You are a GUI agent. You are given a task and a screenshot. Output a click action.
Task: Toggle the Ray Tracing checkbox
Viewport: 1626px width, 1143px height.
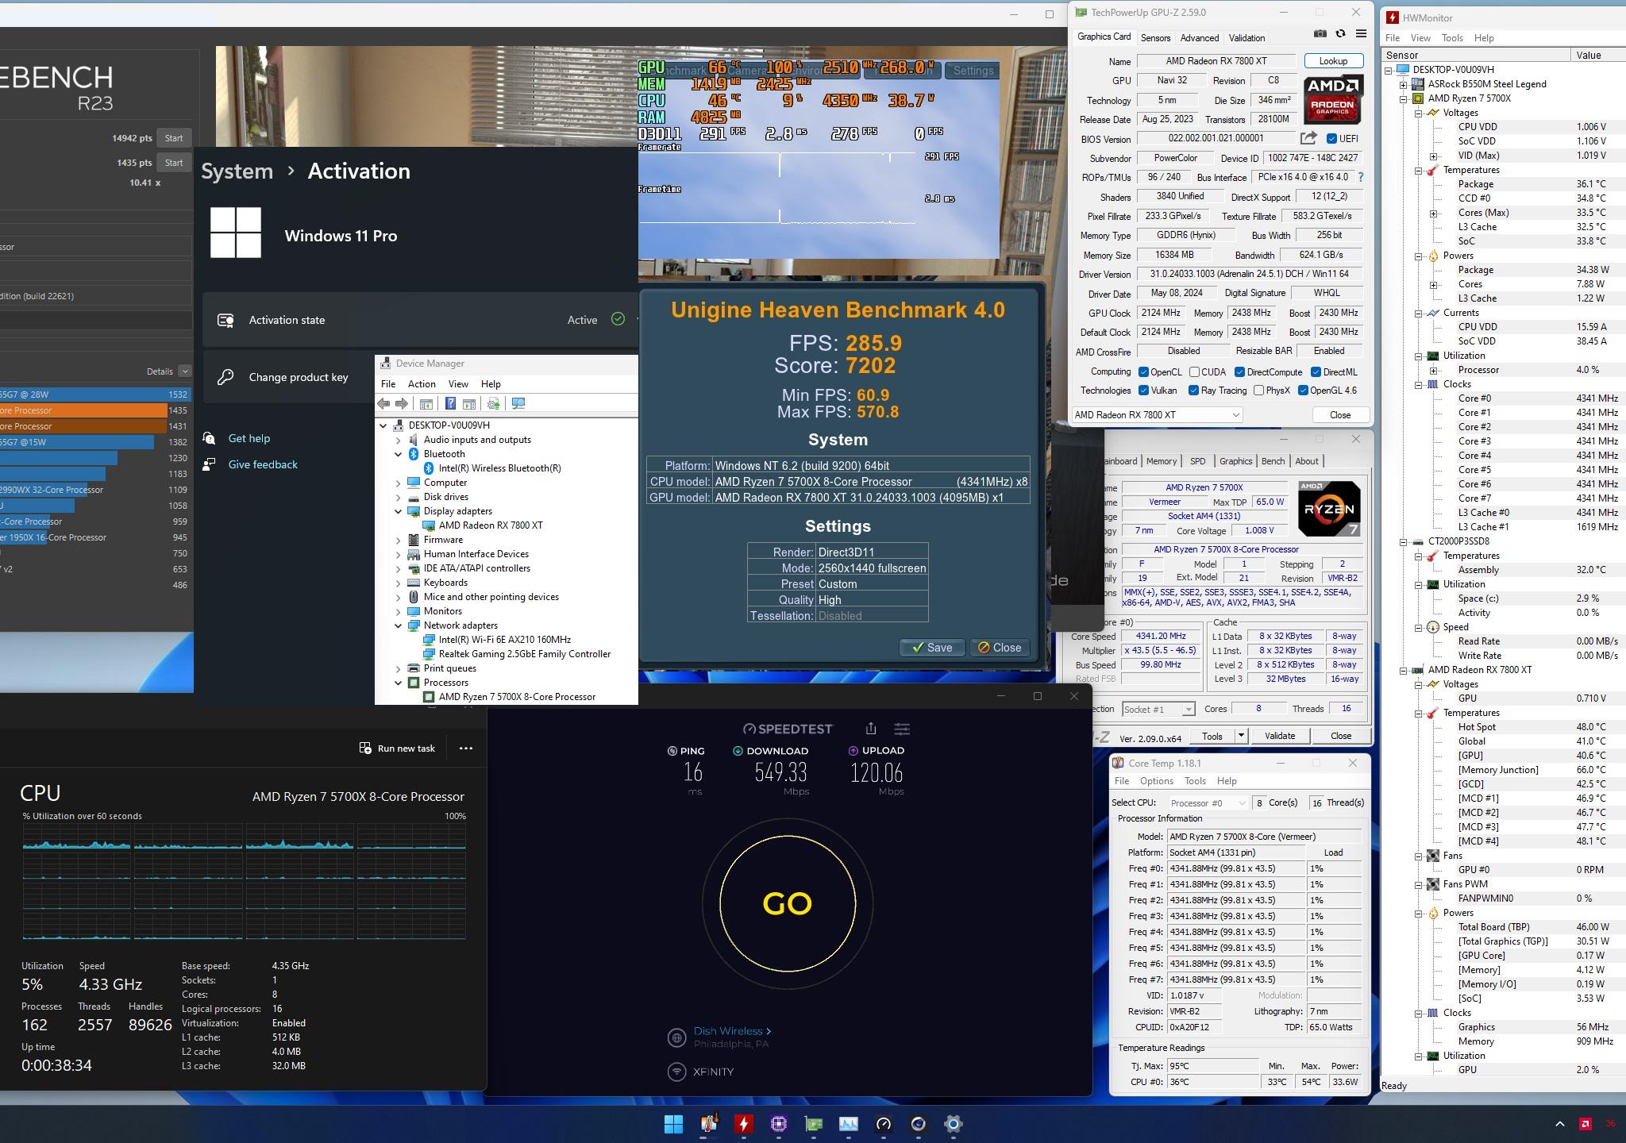click(x=1193, y=391)
